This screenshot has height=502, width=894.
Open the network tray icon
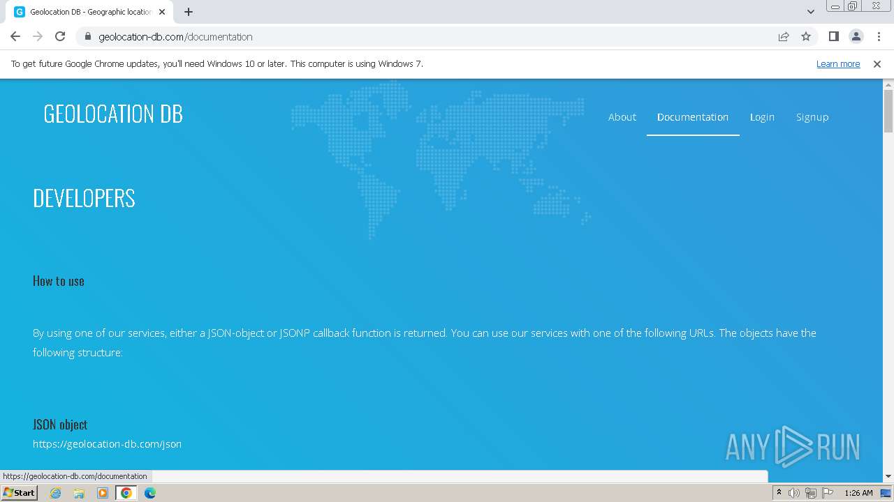[811, 493]
